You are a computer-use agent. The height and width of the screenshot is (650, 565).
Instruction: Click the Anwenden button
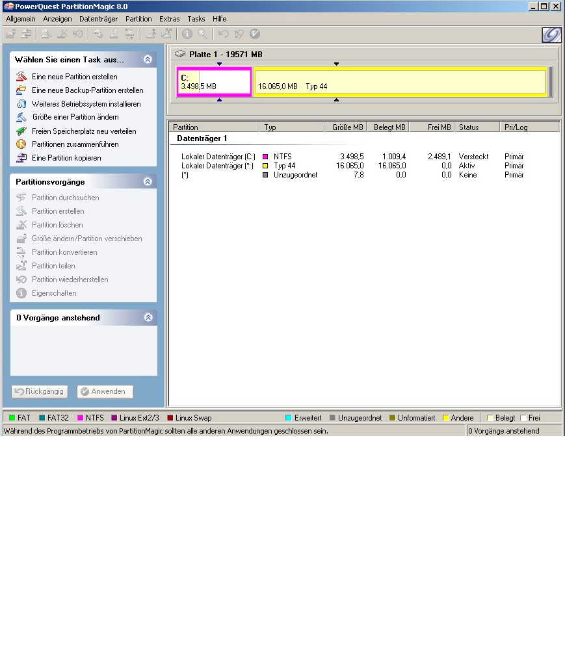pos(105,391)
